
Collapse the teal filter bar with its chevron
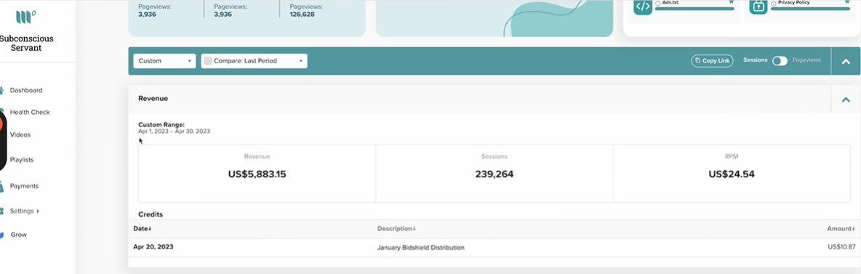pyautogui.click(x=846, y=62)
